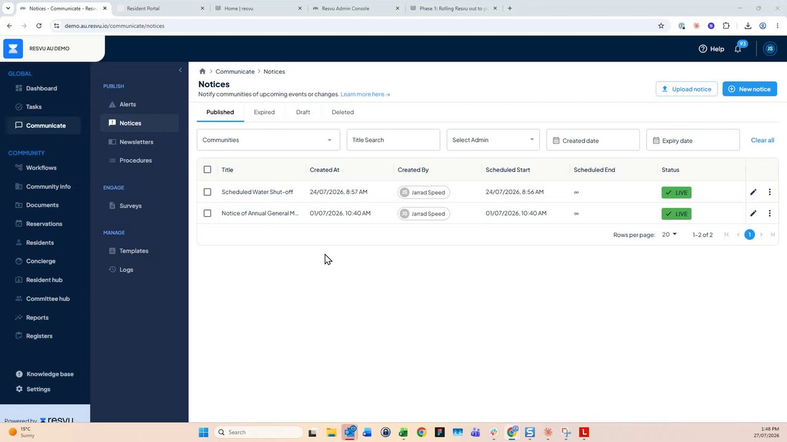787x442 pixels.
Task: Open the Created date picker
Action: [593, 140]
